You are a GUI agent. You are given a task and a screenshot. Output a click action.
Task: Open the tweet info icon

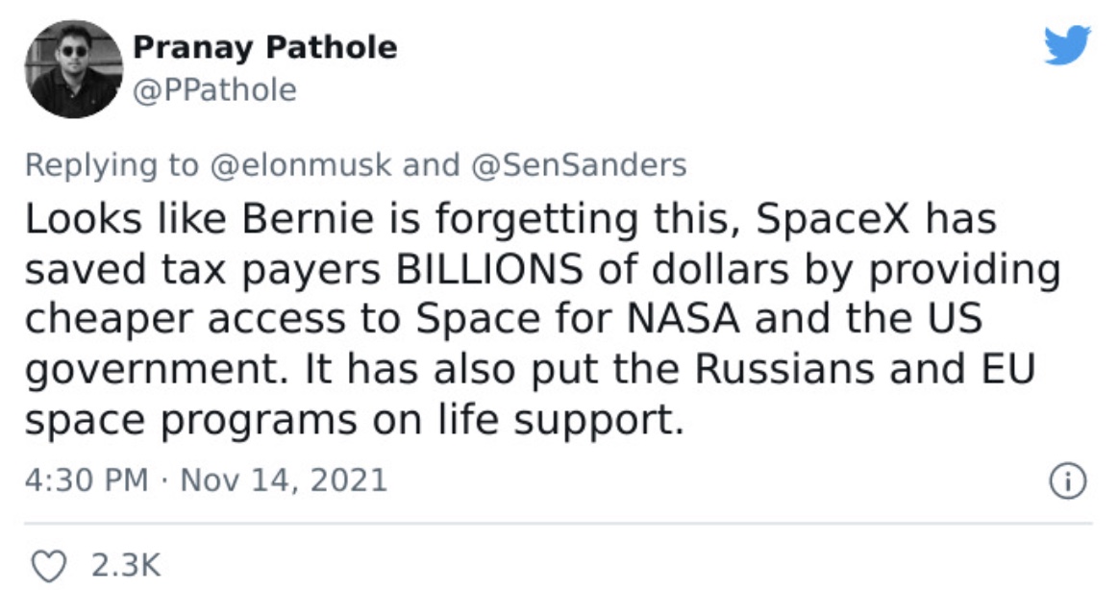pos(1068,480)
